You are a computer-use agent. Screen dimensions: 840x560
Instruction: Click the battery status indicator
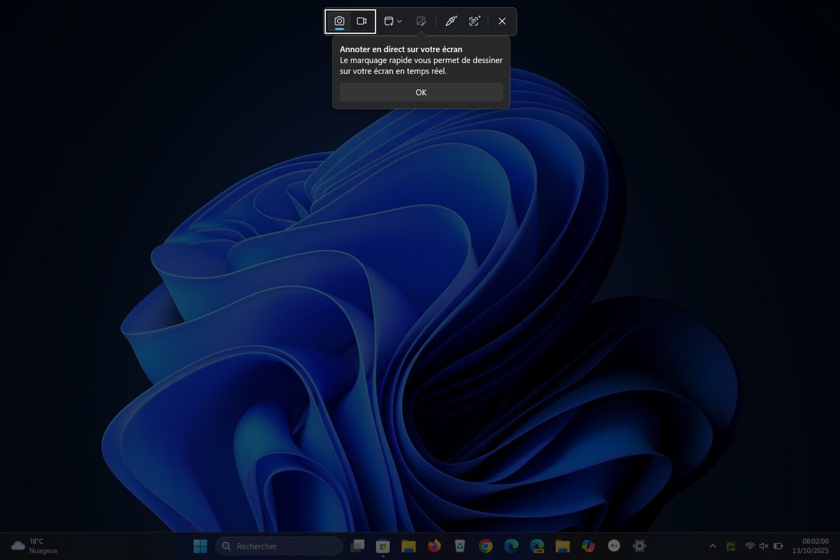(x=779, y=546)
